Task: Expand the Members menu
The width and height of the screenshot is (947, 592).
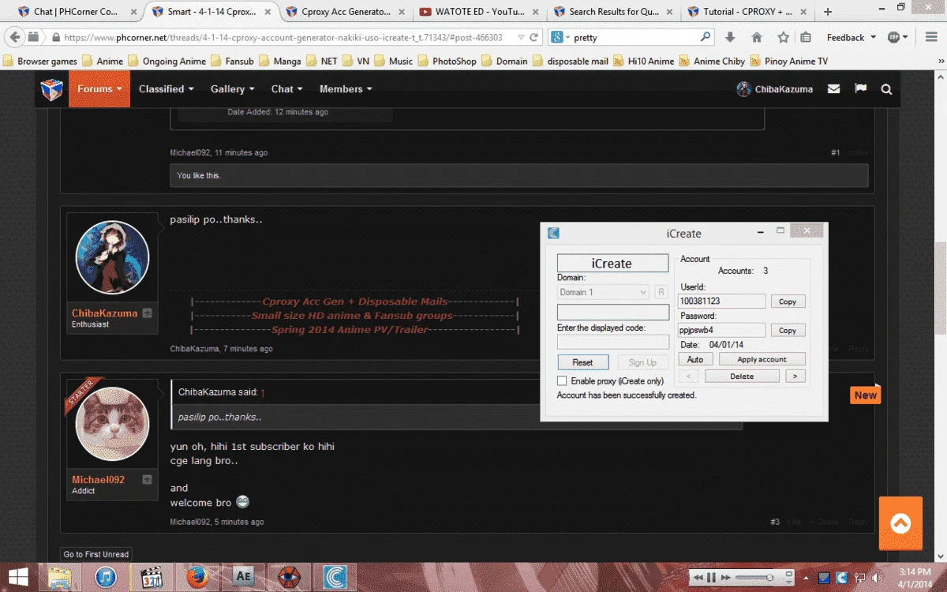Action: [x=346, y=89]
